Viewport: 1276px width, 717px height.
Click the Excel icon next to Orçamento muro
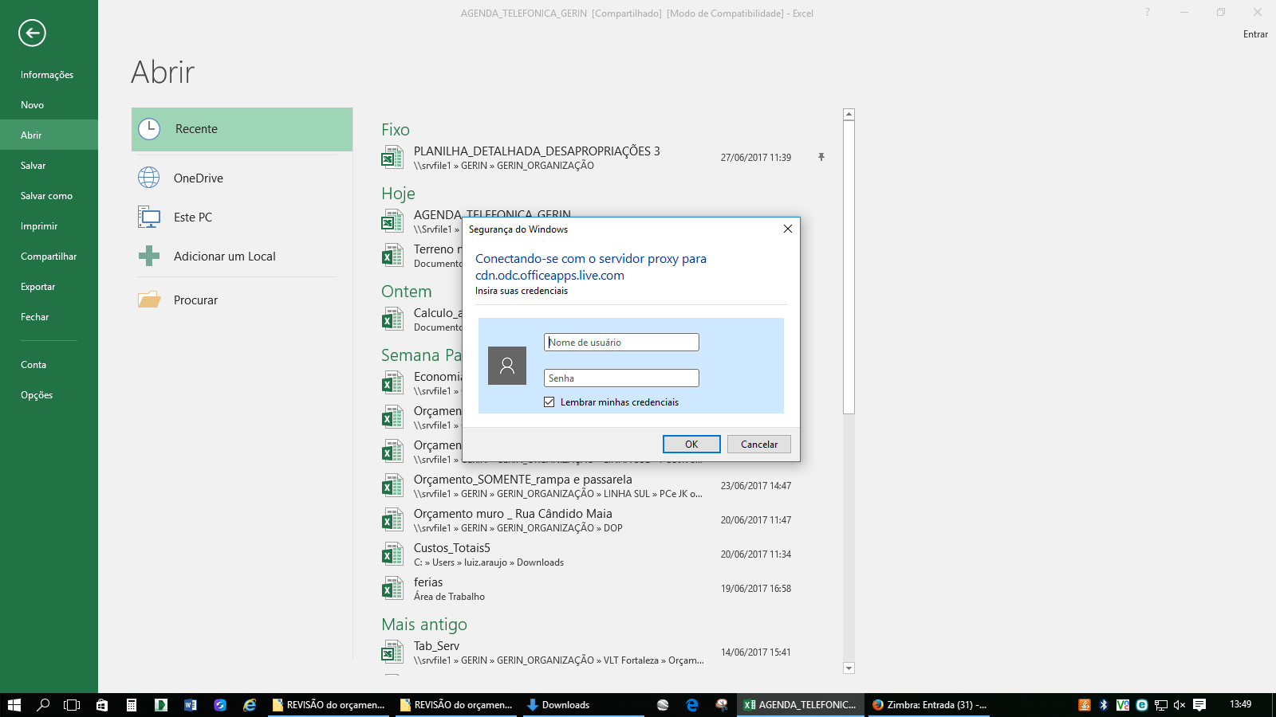tap(392, 520)
